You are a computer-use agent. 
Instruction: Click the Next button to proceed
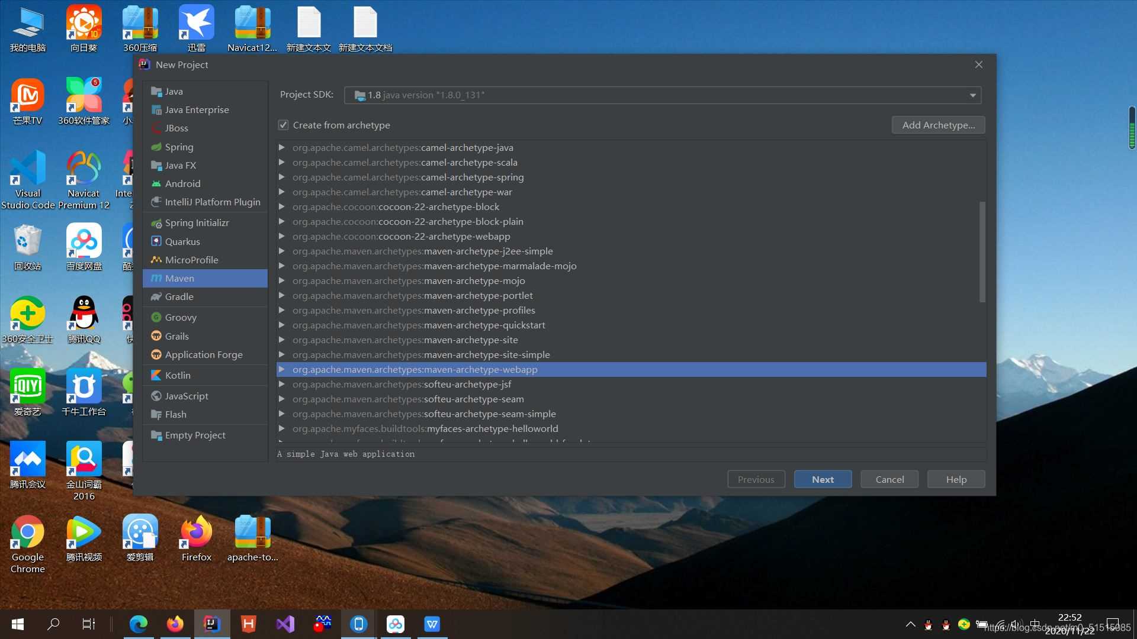tap(823, 479)
